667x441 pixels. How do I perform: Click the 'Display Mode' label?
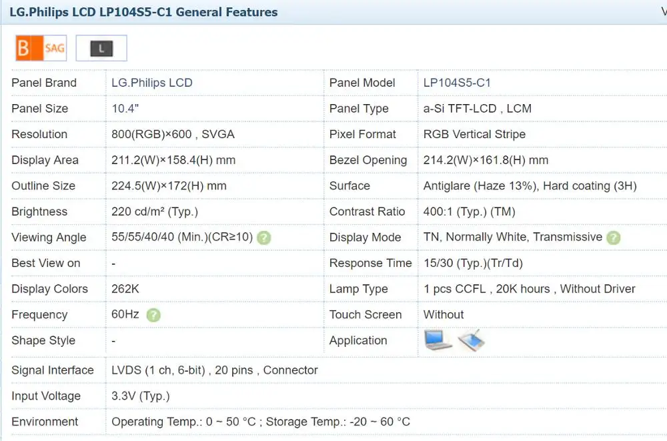(x=365, y=237)
